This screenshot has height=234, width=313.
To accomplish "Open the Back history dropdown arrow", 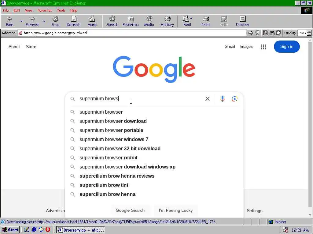I will [21, 21].
